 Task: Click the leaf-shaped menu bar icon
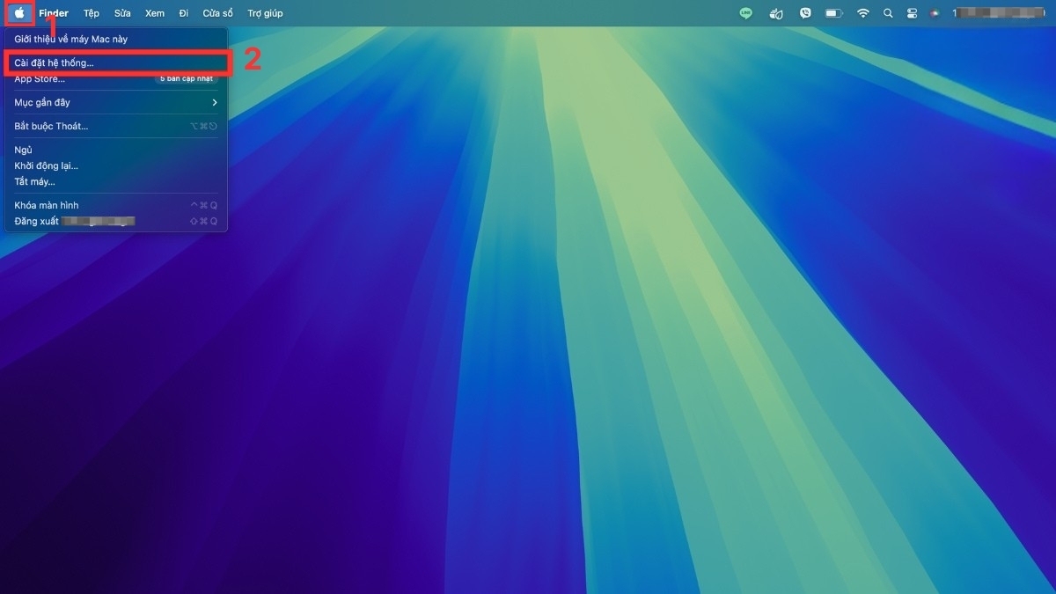coord(776,13)
